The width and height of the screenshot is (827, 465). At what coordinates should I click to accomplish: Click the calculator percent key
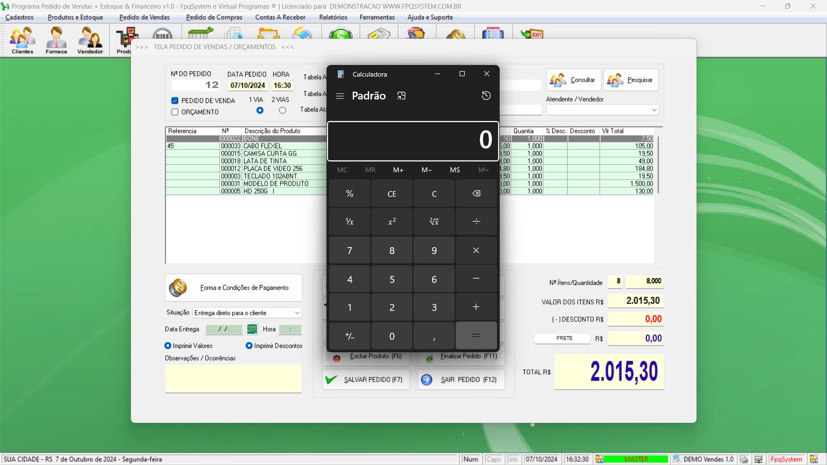click(349, 193)
